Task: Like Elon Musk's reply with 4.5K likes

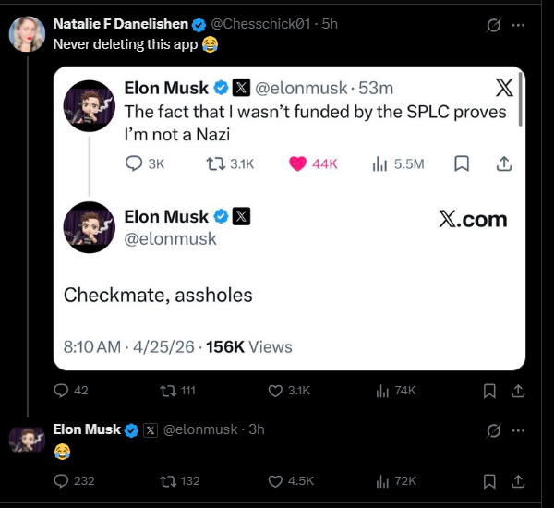Action: tap(275, 480)
